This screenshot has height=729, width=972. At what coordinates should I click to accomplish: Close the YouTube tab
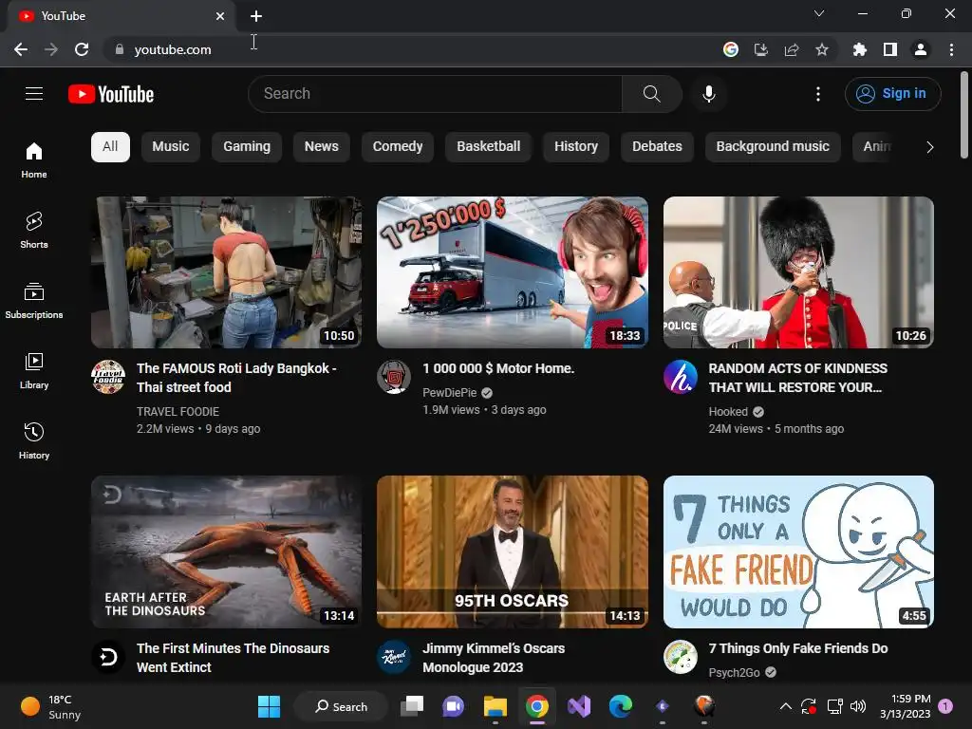point(220,16)
